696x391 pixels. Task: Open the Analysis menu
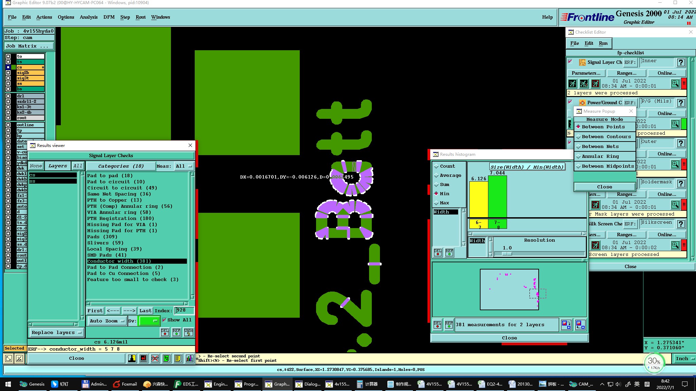tap(88, 17)
